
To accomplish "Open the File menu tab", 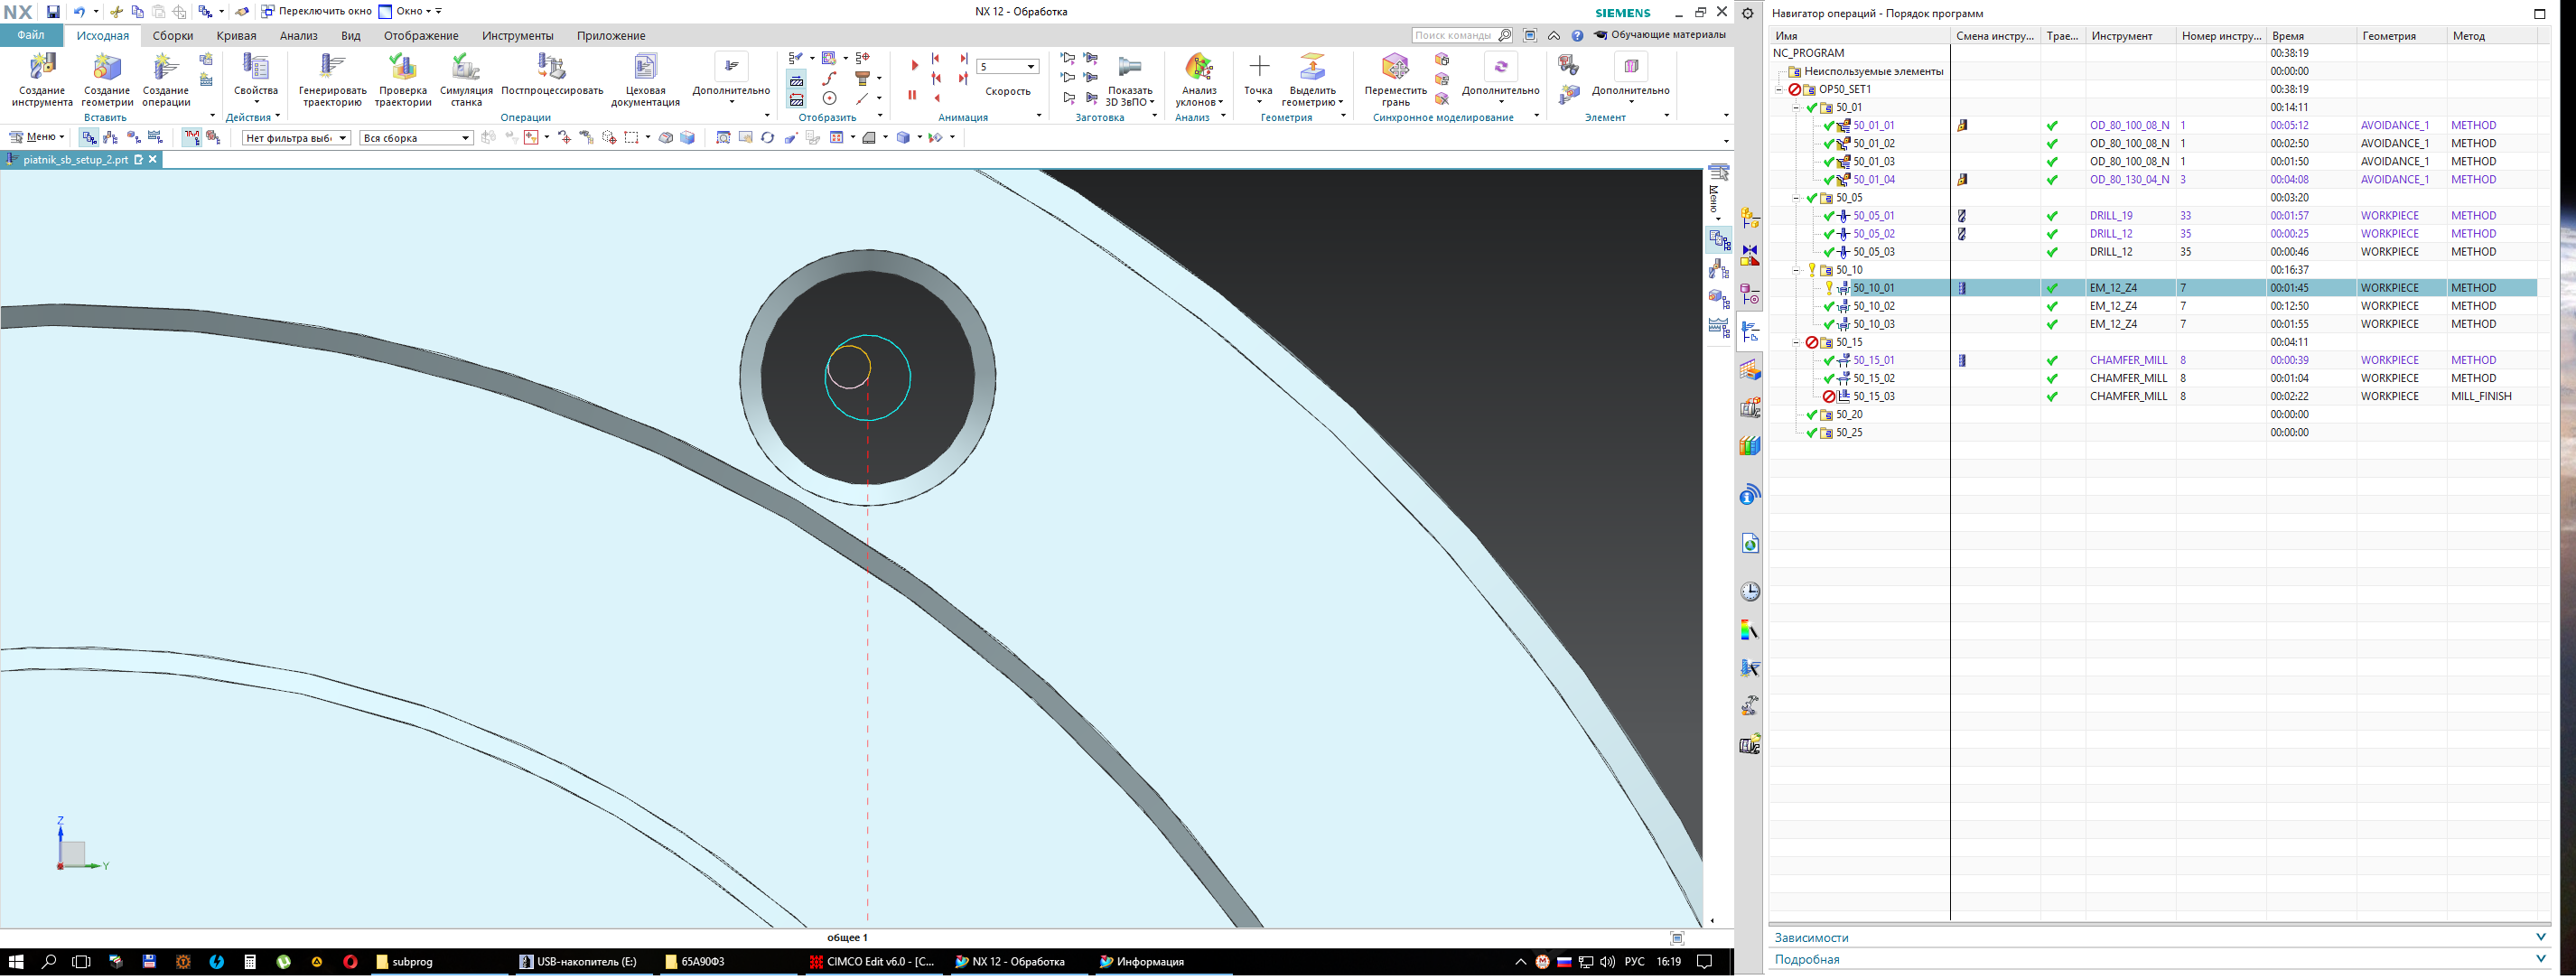I will click(31, 36).
